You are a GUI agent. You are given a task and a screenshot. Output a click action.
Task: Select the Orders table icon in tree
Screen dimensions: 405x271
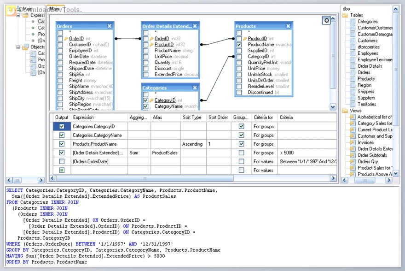pyautogui.click(x=353, y=72)
